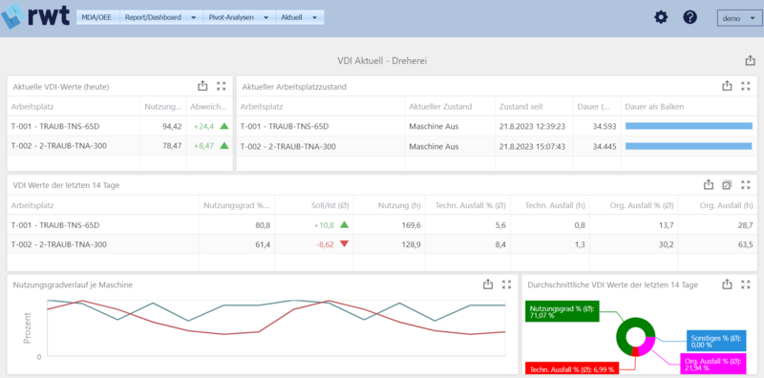
Task: Click the red down arrow next to -8,62
Action: (344, 244)
